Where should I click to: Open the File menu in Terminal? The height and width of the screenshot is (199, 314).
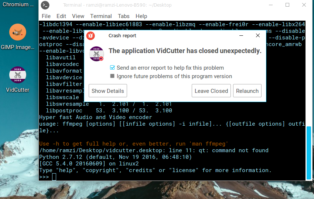46,16
